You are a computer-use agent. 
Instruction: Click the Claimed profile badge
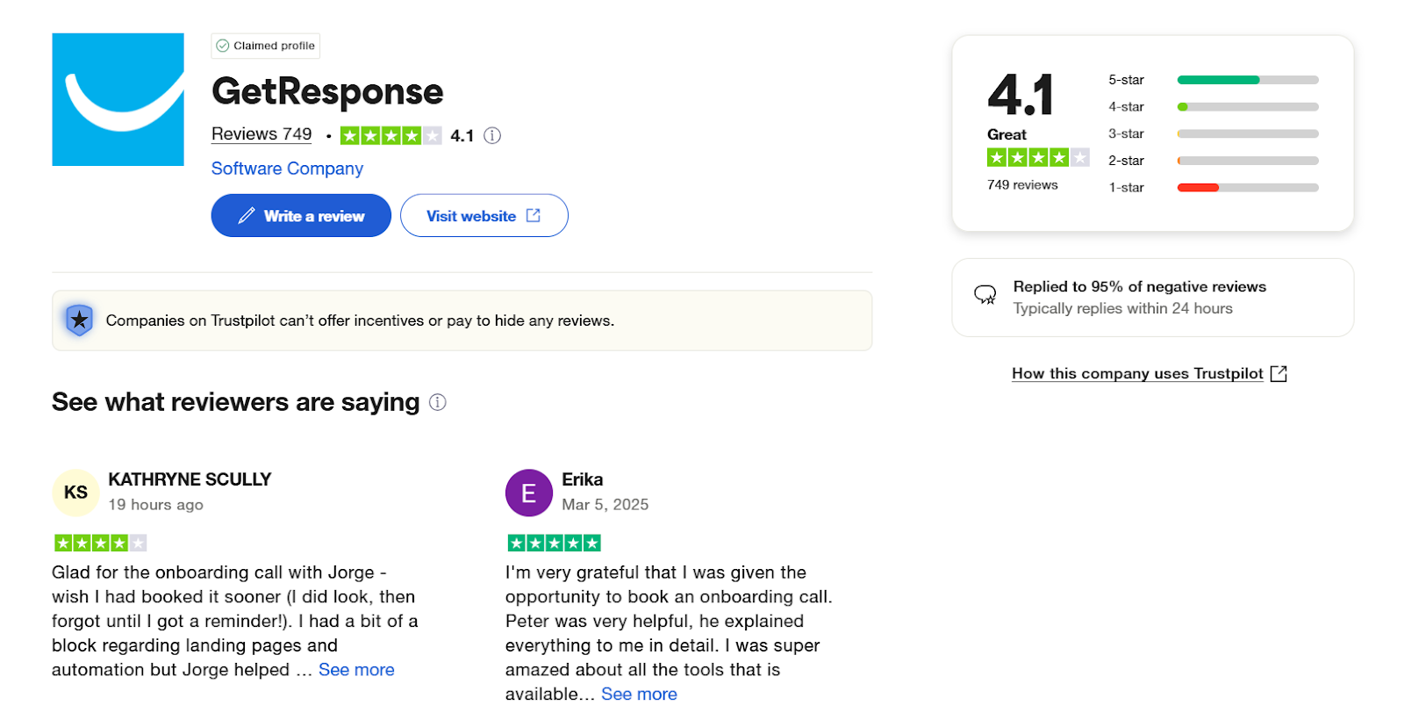tap(265, 46)
